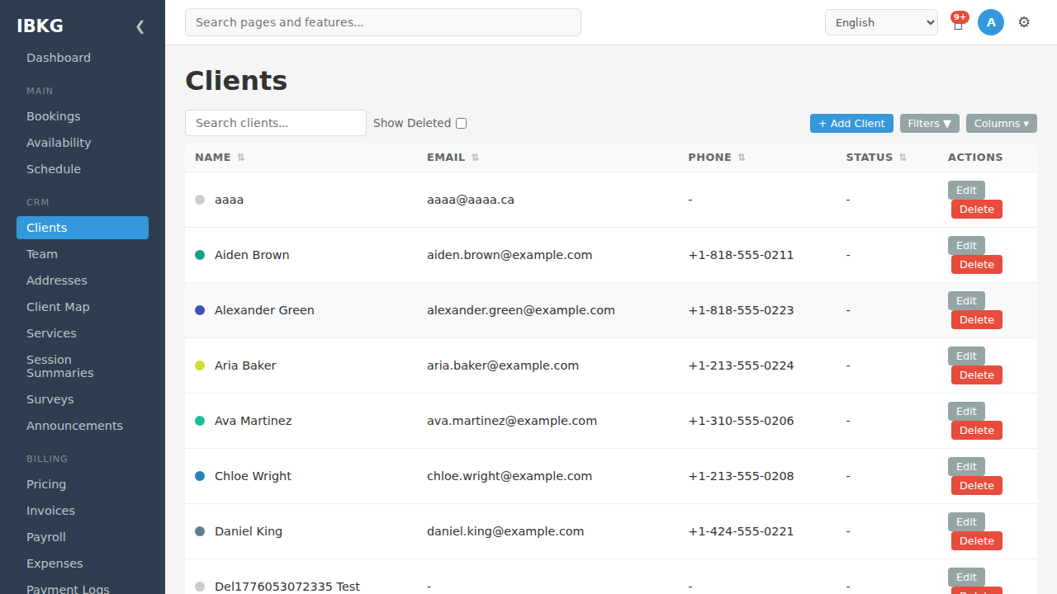Edit Daniel King
1057x594 pixels.
point(966,522)
